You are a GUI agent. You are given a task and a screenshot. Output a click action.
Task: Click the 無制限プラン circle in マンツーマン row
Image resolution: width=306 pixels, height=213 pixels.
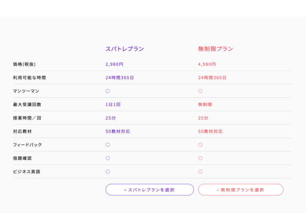tap(200, 91)
